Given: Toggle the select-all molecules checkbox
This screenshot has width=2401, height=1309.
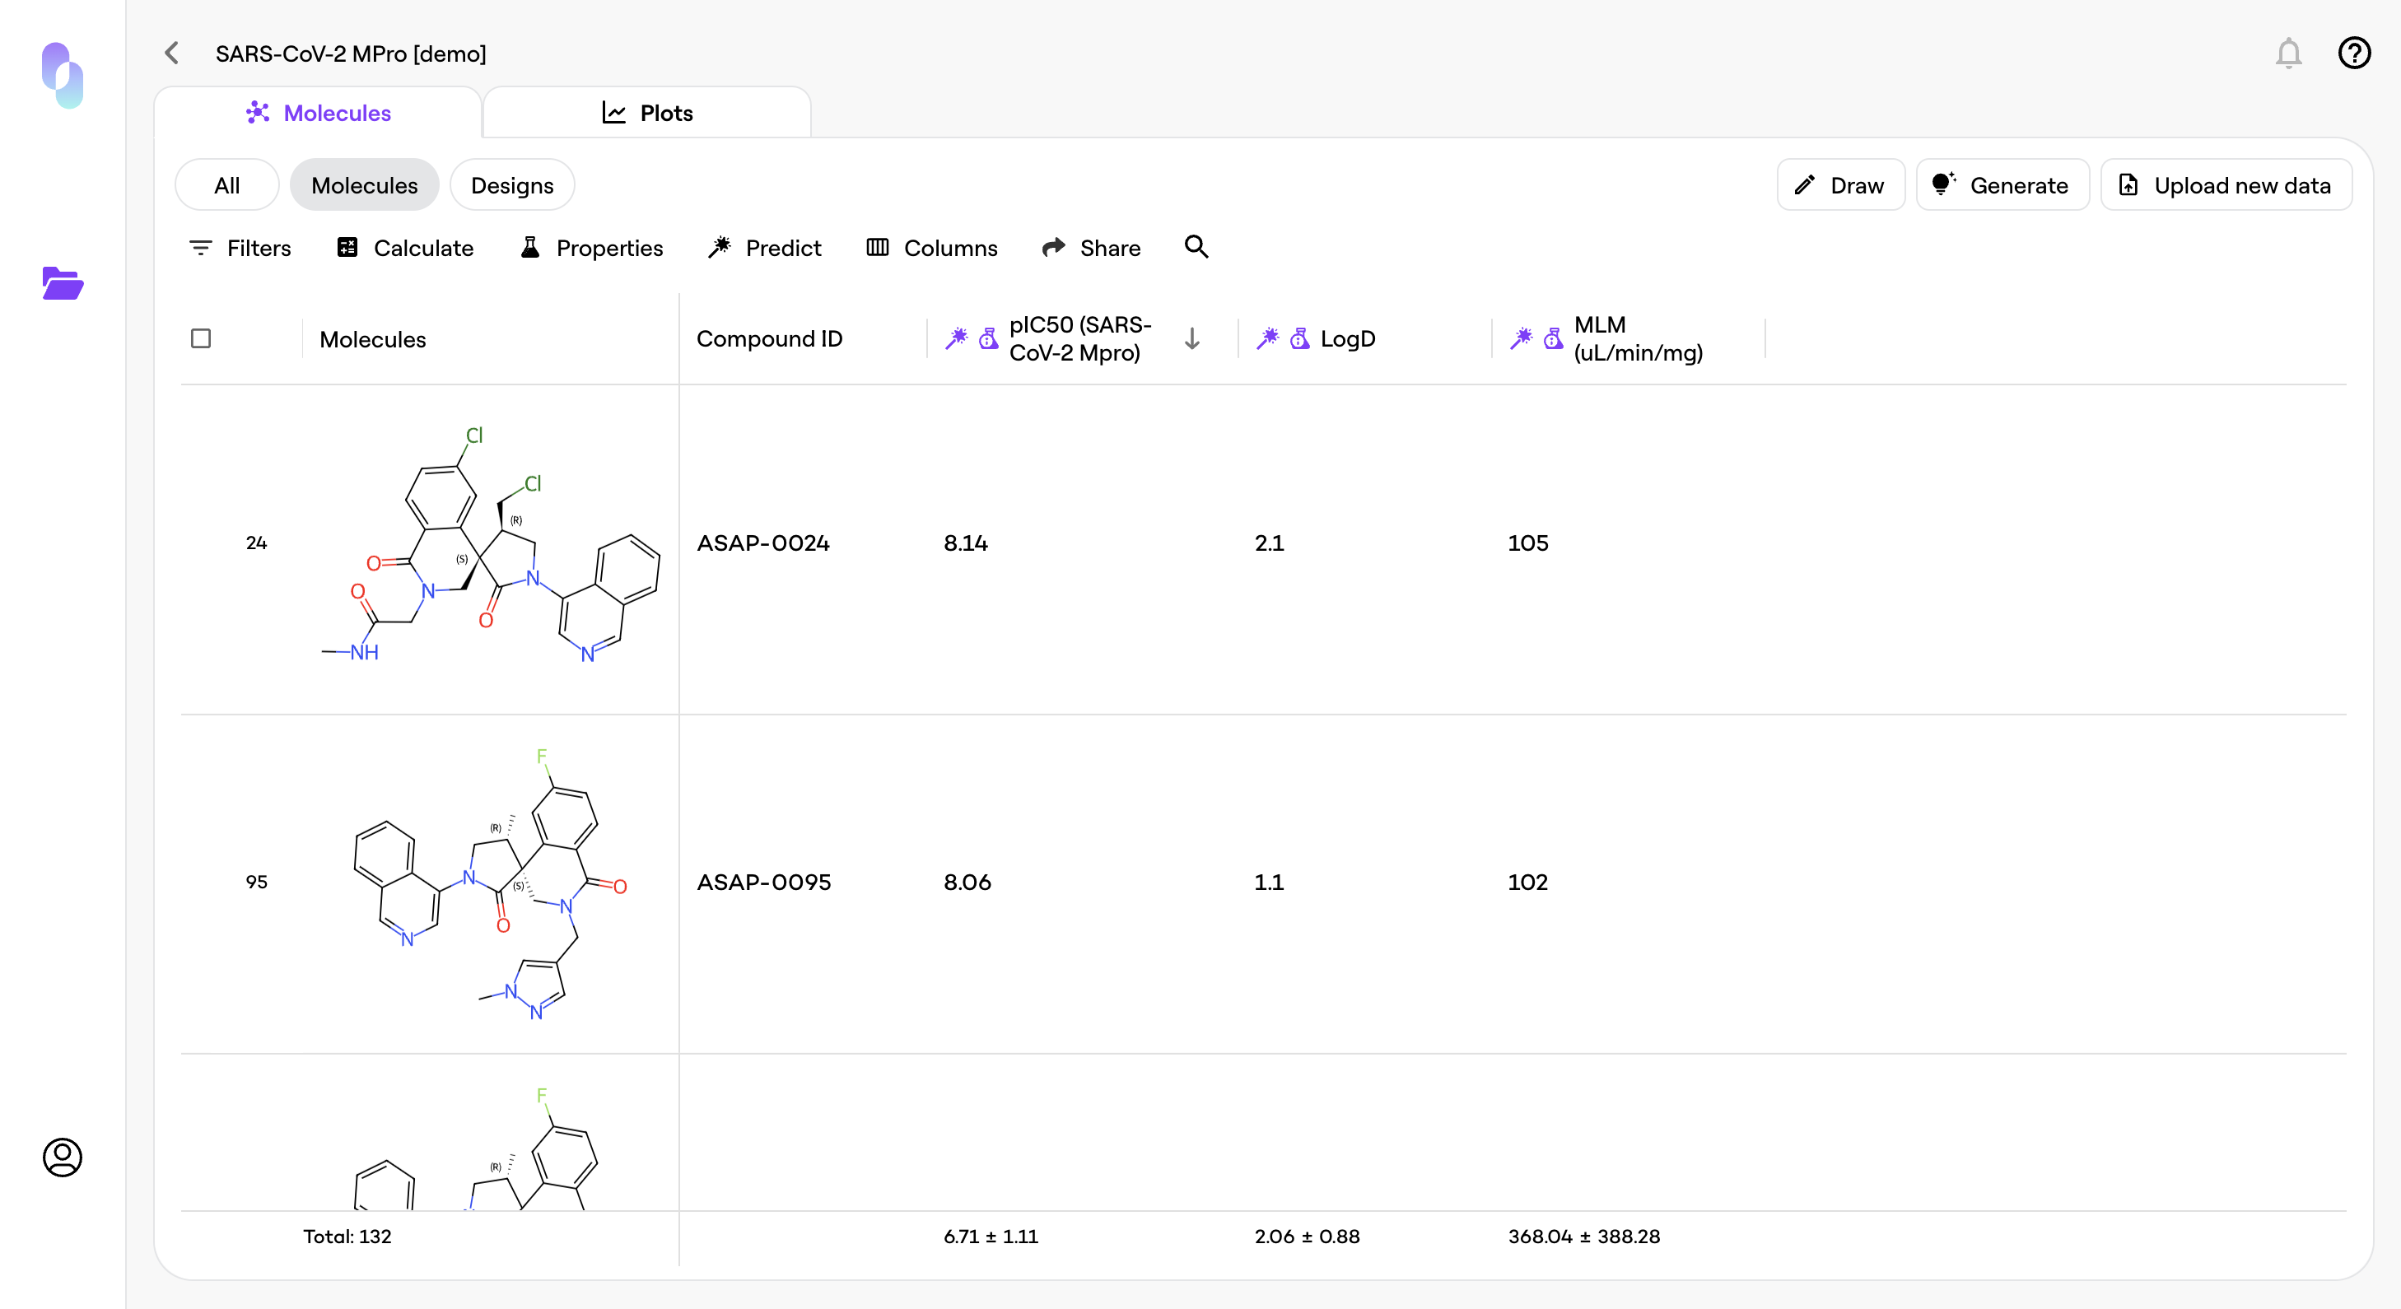Looking at the screenshot, I should 200,338.
